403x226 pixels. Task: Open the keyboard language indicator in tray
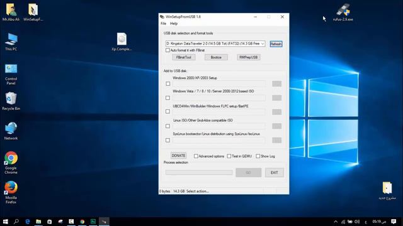tap(365, 222)
